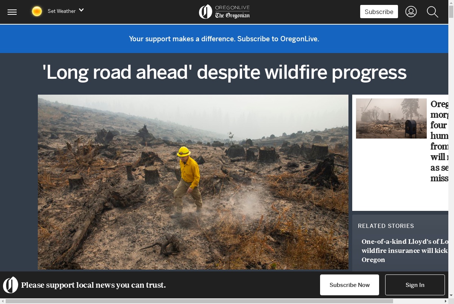Viewport: 454px width, 304px height.
Task: Open the firefighter wildfire main photo
Action: (x=193, y=182)
